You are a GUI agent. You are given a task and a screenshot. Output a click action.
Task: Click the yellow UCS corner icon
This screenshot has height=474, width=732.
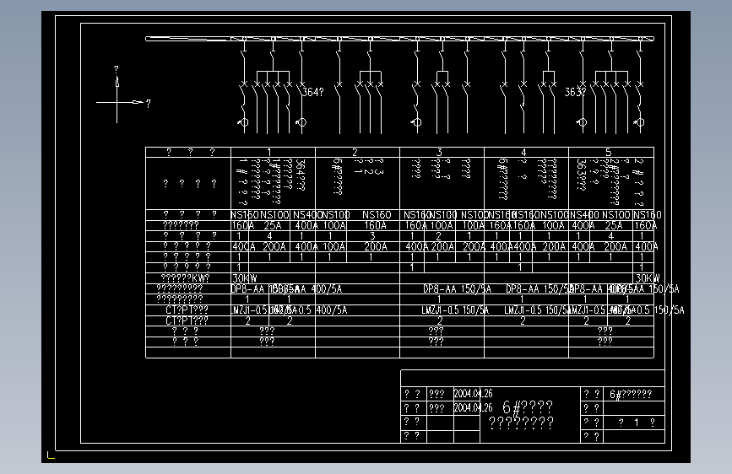(51, 455)
